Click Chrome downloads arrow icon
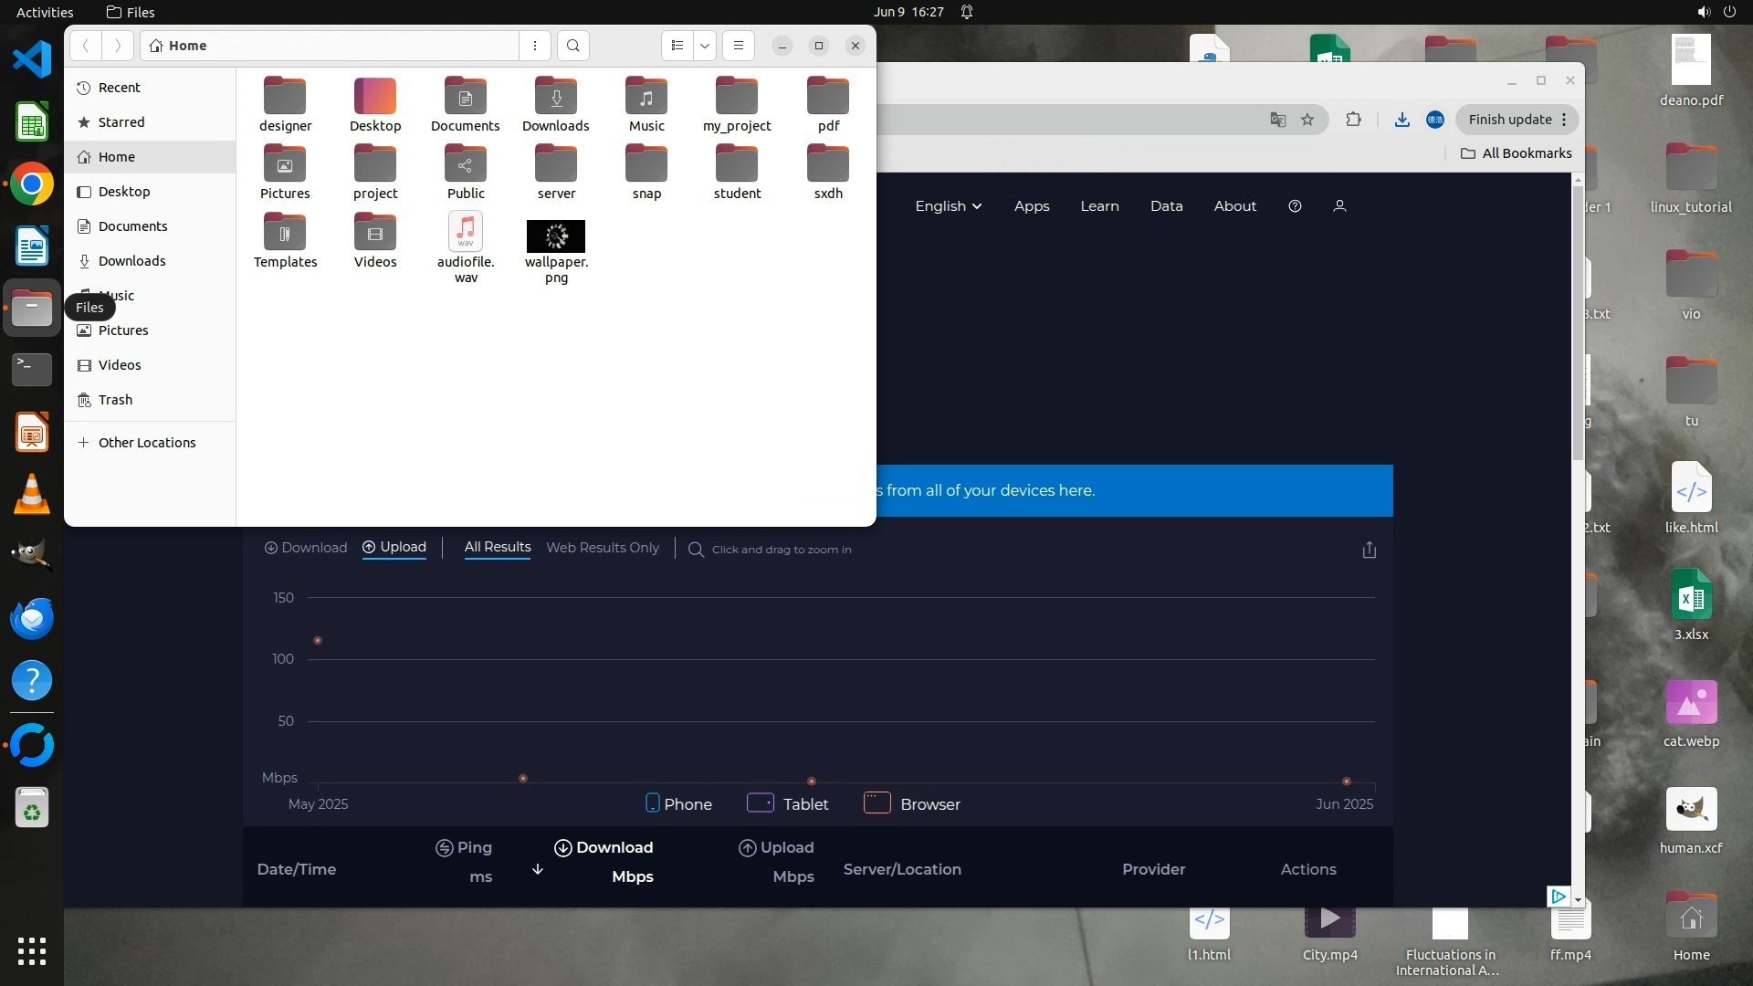The width and height of the screenshot is (1753, 986). [1401, 120]
